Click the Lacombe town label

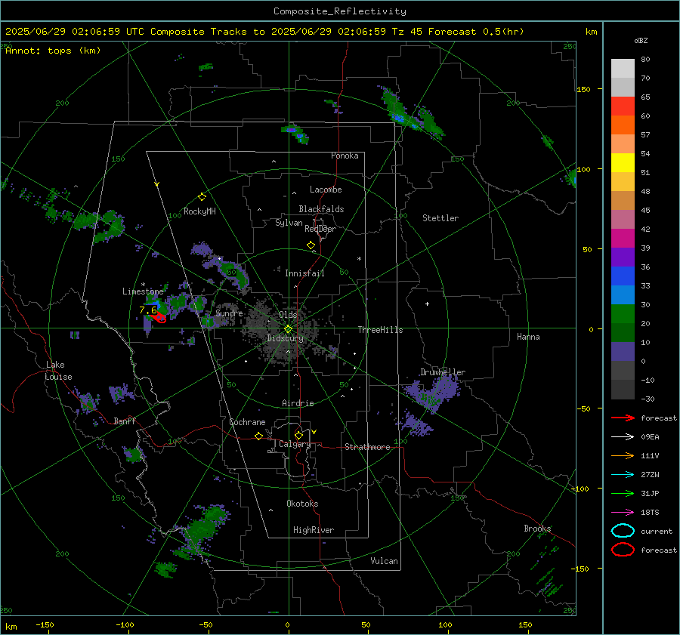[326, 190]
